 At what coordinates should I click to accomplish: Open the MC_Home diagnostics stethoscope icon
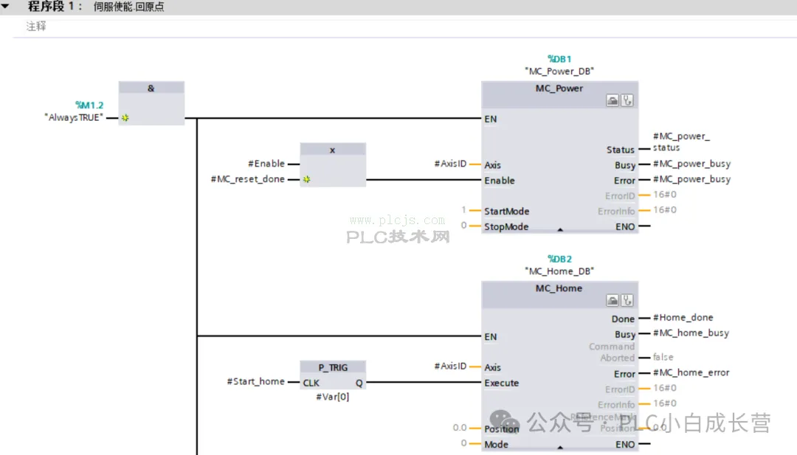tap(627, 301)
